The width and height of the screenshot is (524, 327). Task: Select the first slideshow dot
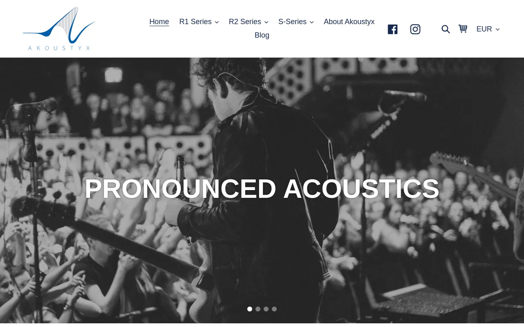tap(250, 309)
